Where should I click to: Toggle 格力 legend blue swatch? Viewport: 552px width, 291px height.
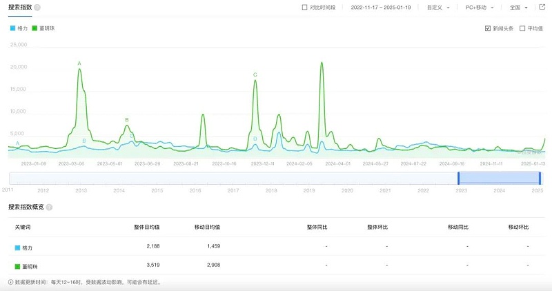click(x=12, y=28)
